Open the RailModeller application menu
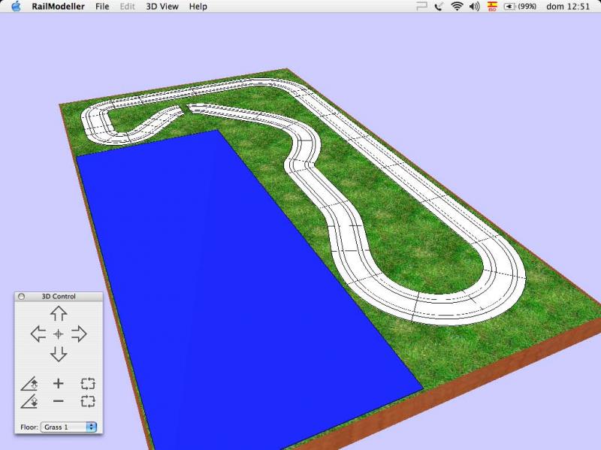The width and height of the screenshot is (601, 450). pos(58,6)
